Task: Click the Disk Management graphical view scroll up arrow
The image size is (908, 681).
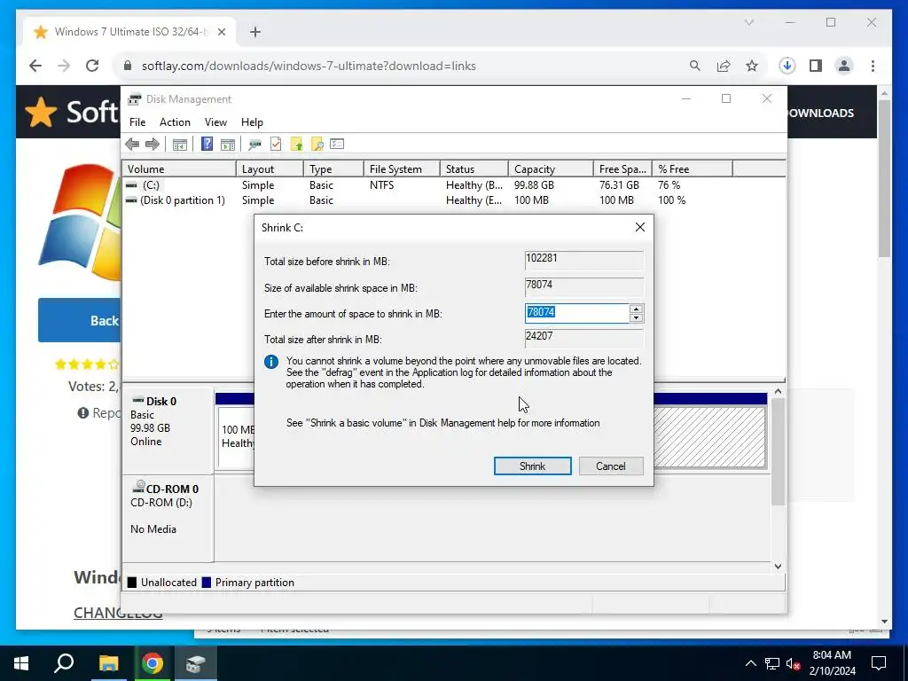Action: tap(779, 392)
